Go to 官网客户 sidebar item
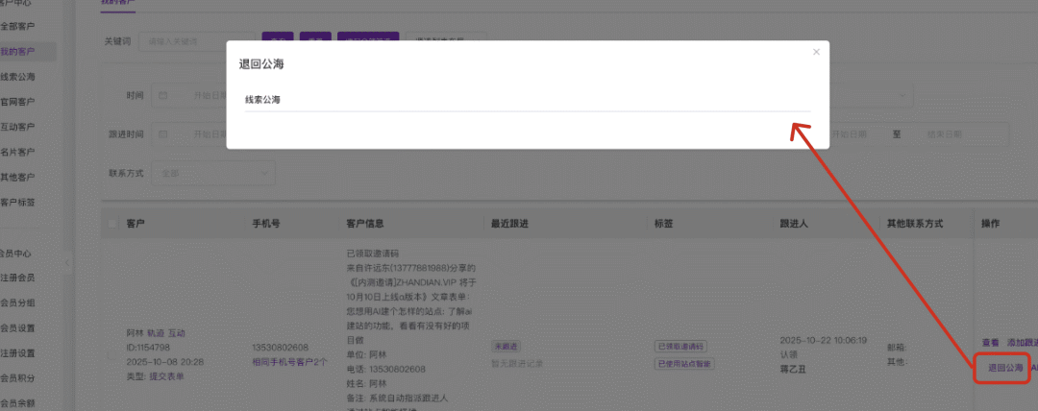 tap(18, 102)
